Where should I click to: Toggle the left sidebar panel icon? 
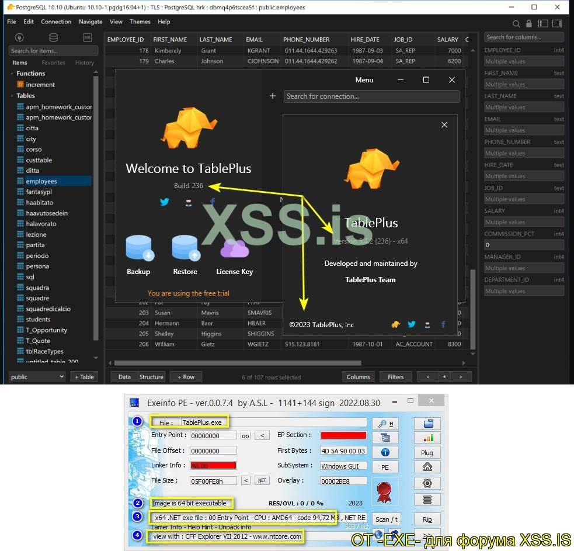click(x=543, y=23)
